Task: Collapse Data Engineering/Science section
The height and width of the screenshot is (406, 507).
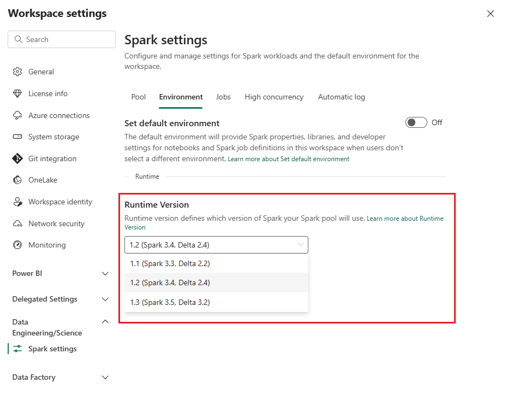Action: (x=105, y=322)
